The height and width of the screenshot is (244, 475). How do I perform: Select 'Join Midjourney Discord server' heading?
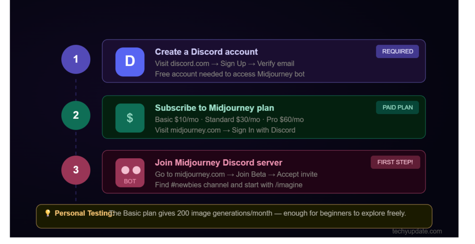[218, 163]
